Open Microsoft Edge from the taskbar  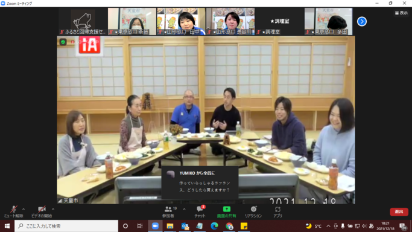(214, 226)
